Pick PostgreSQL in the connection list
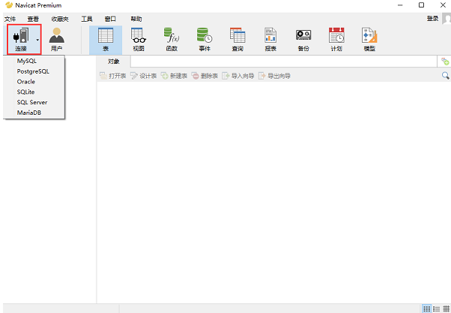 pos(33,71)
